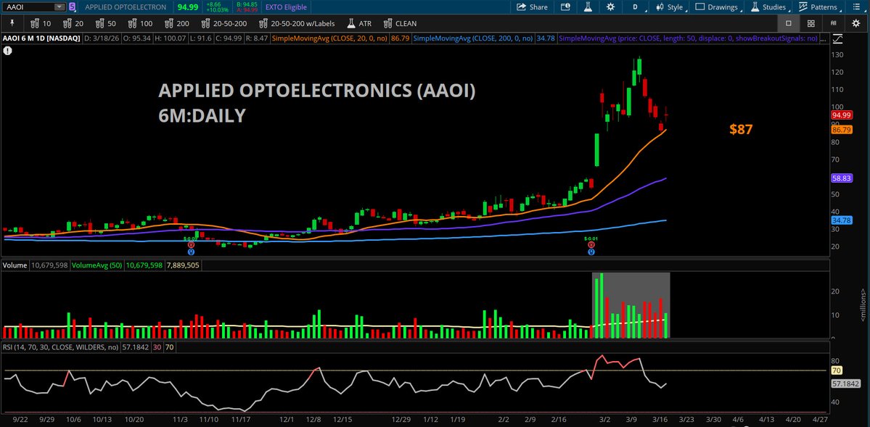Click the November earnings phone marker
The height and width of the screenshot is (427, 870).
pos(192,244)
